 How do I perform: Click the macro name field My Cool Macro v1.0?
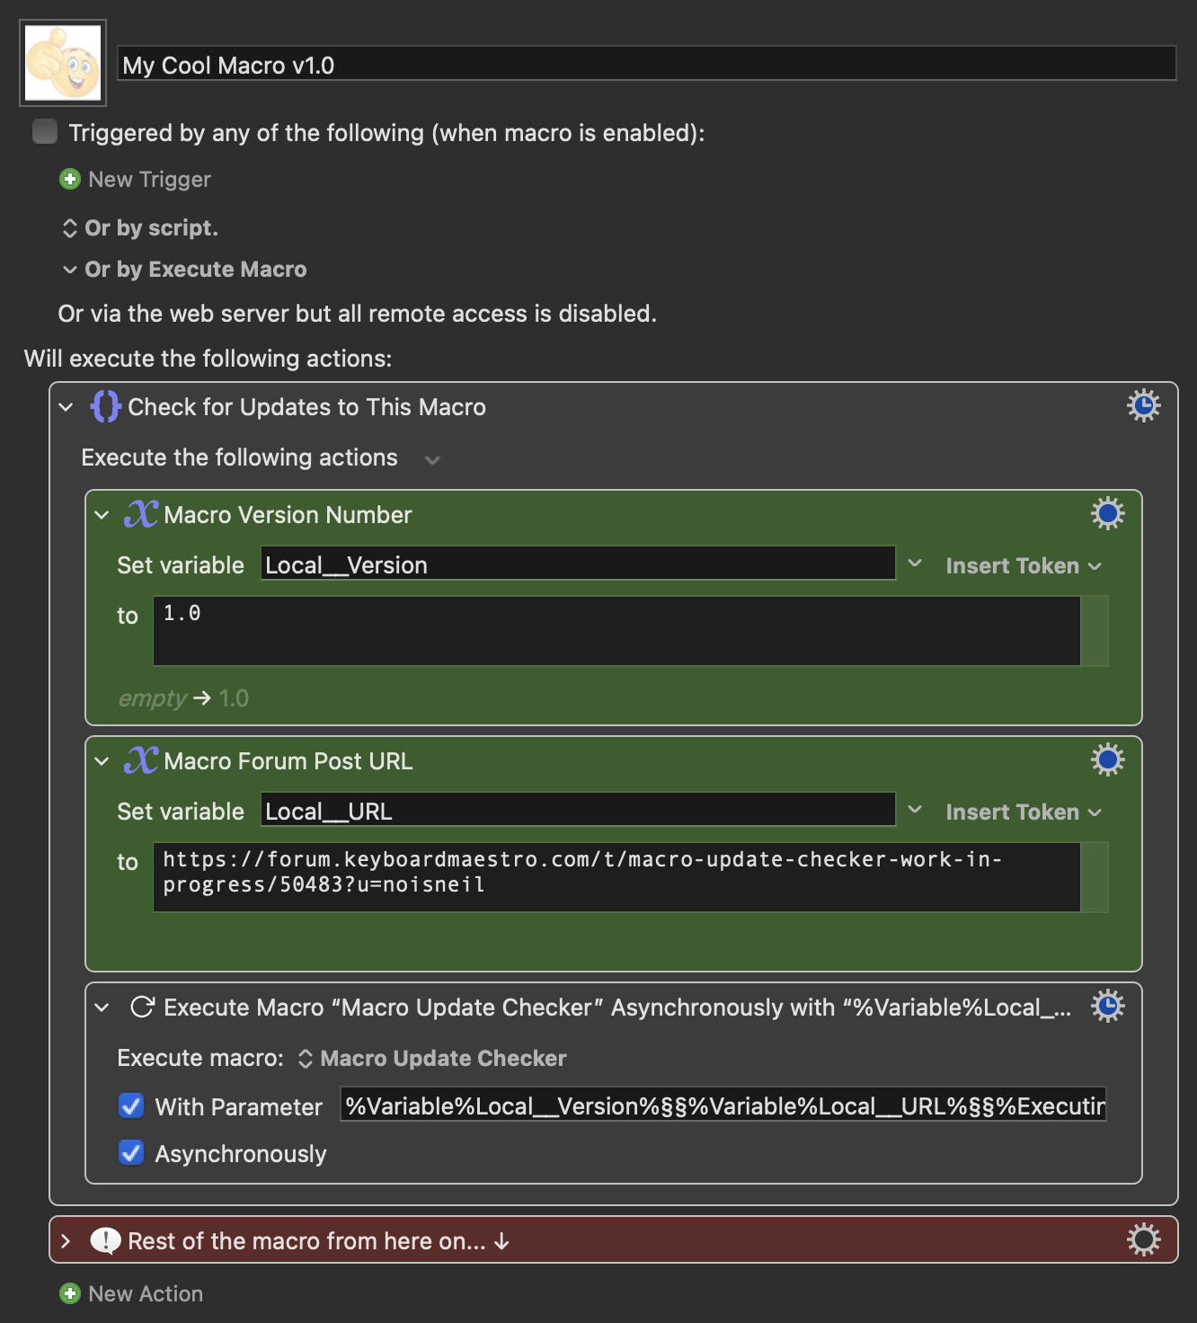click(x=647, y=65)
